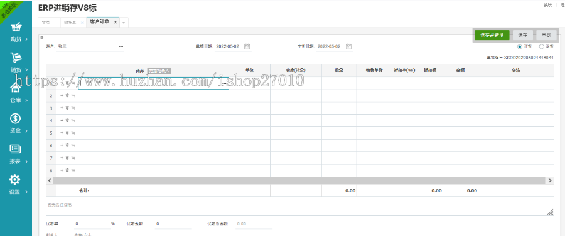Expand the 设置 sidebar chevron
The image size is (565, 236).
26,192
